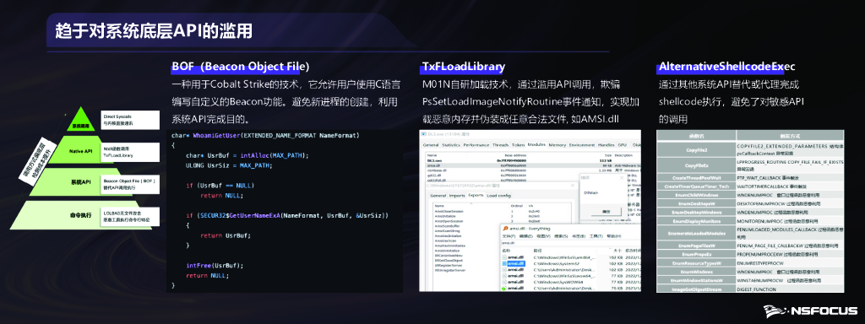Viewport: 865px width, 324px height.
Task: Click the EnumResourceTypesW table cell
Action: point(696,263)
